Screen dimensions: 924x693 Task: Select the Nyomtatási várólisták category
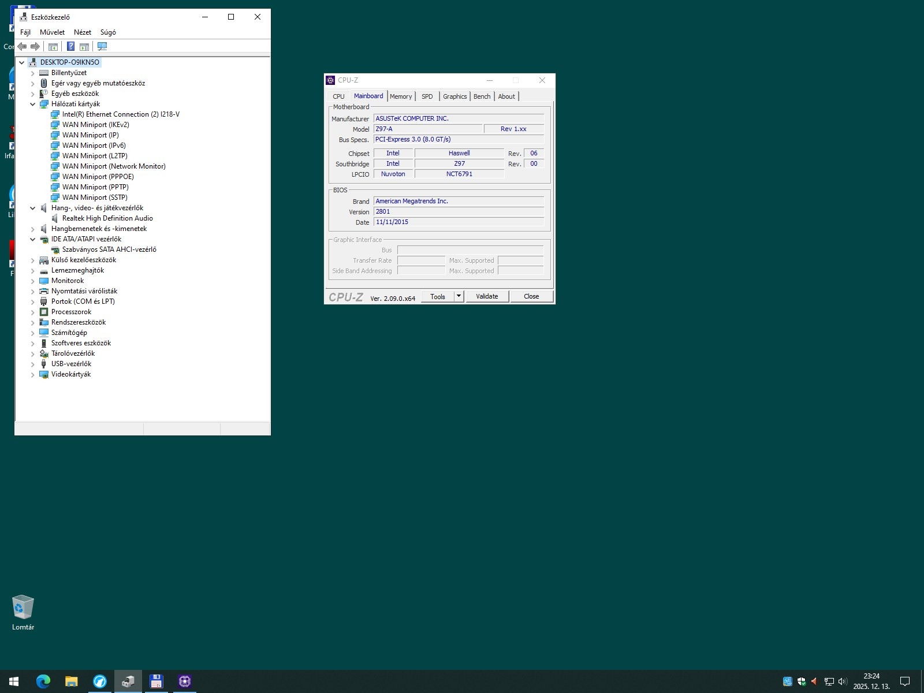(x=84, y=291)
